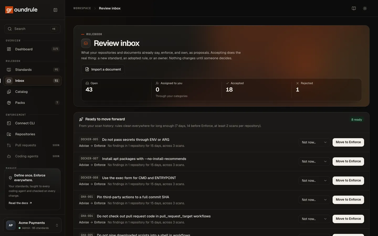
Task: Click the Dashboard grid icon
Action: (x=9, y=49)
